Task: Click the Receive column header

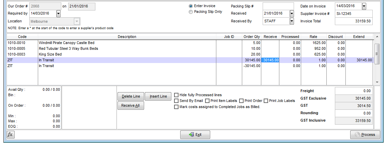Action: pos(270,37)
